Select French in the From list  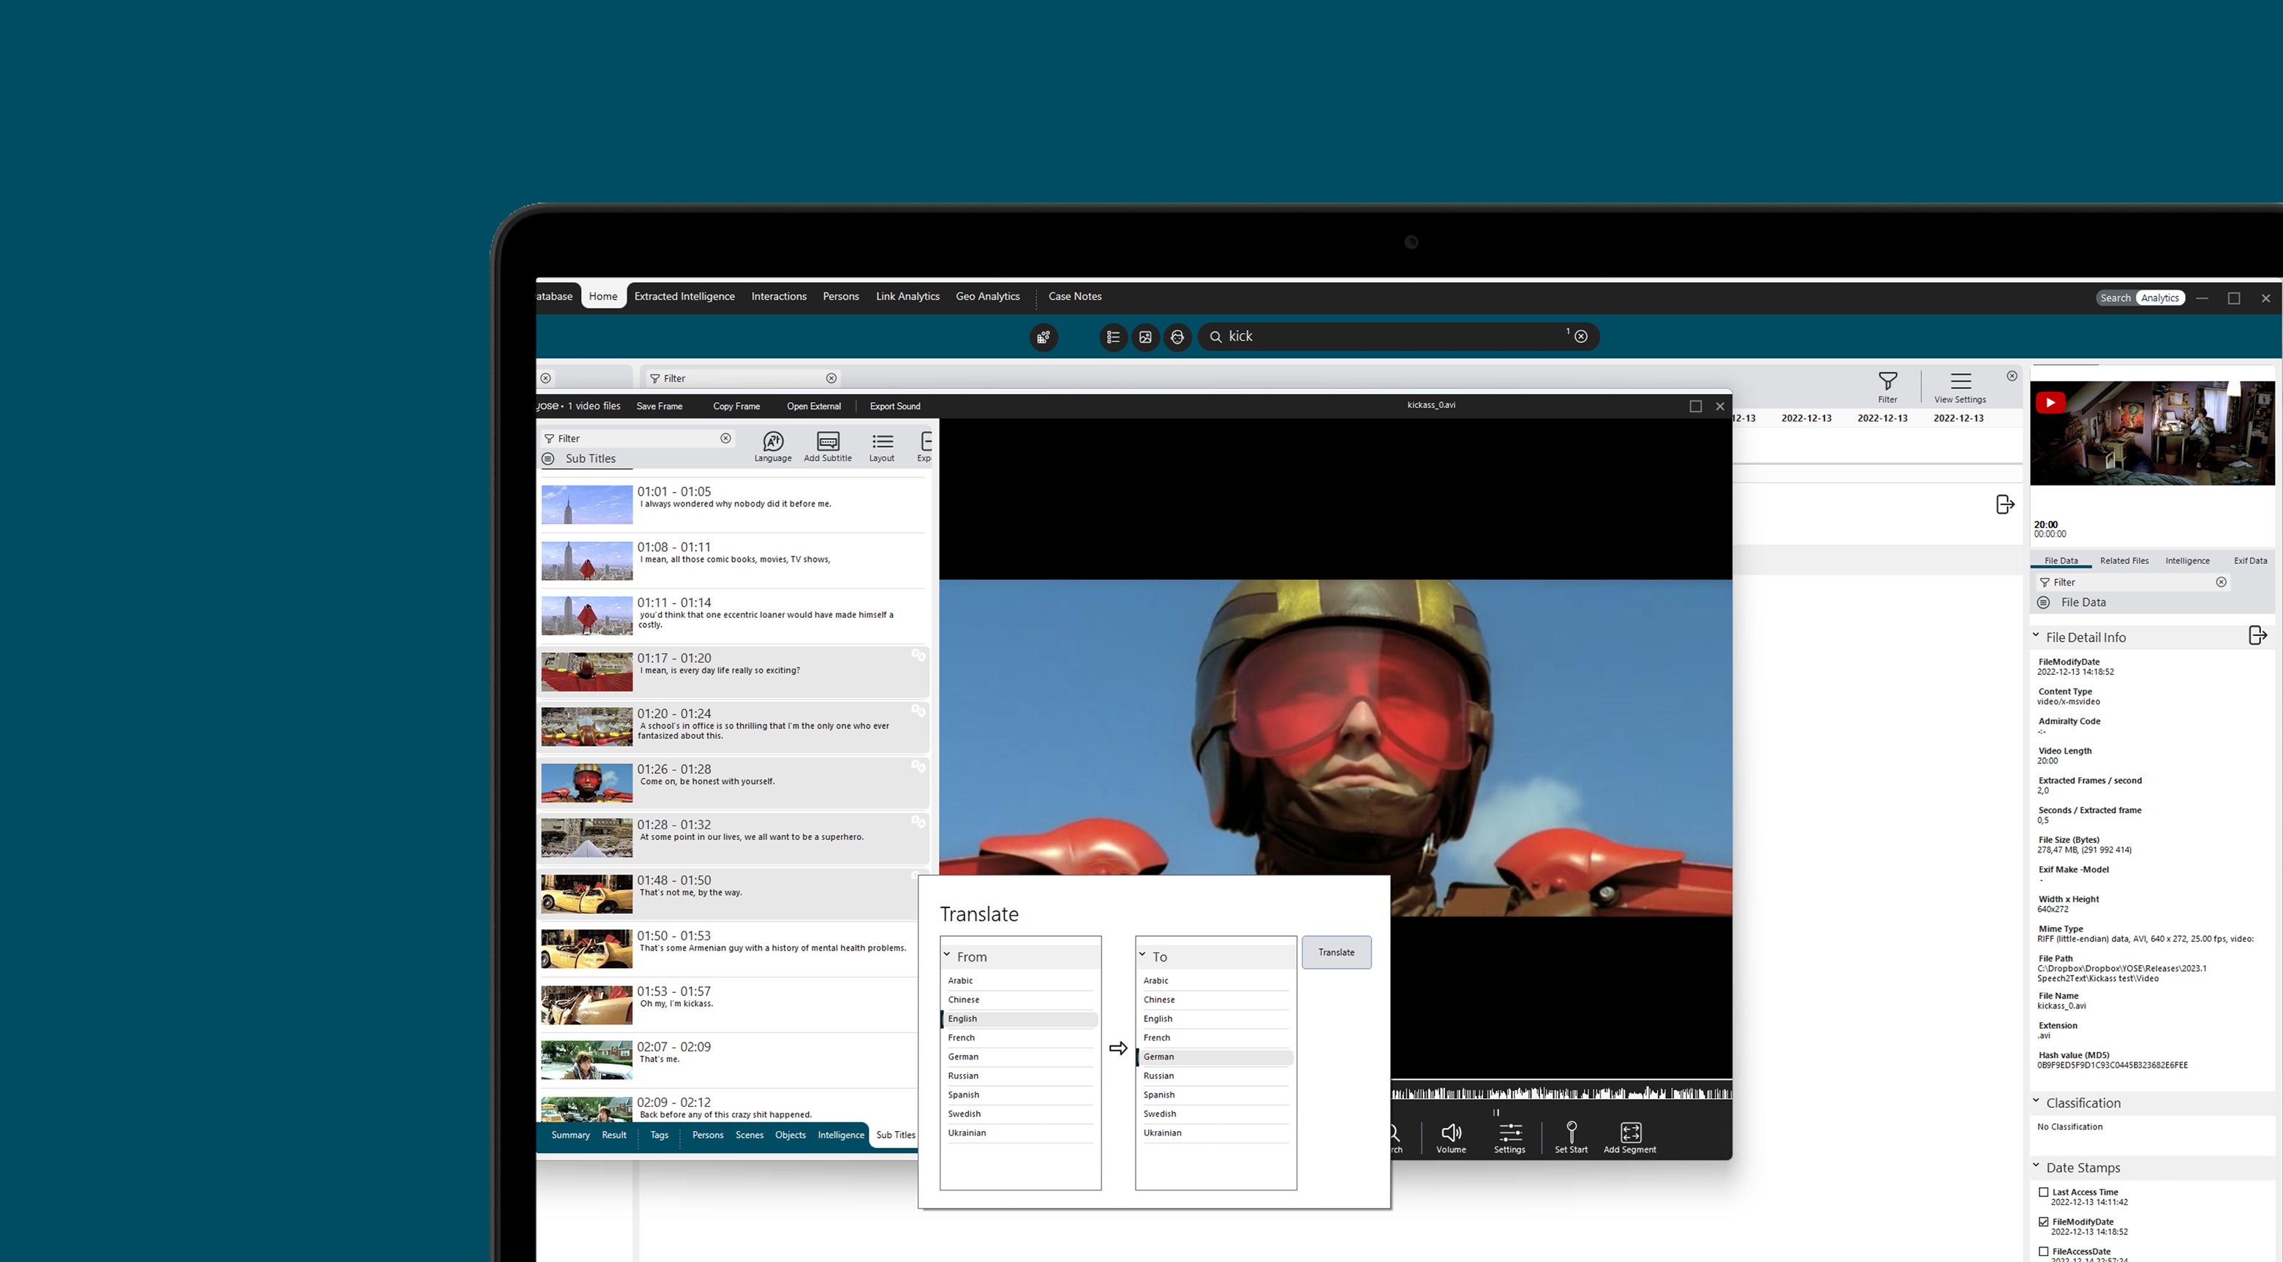pos(1020,1038)
